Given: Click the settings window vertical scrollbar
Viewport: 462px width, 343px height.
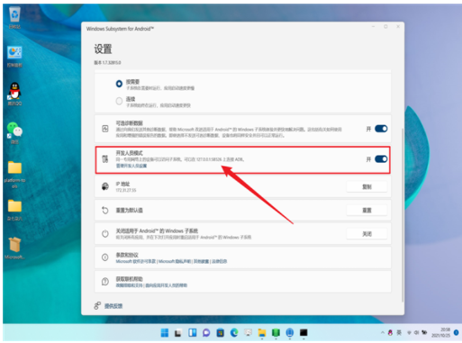Looking at the screenshot, I should click(x=403, y=215).
